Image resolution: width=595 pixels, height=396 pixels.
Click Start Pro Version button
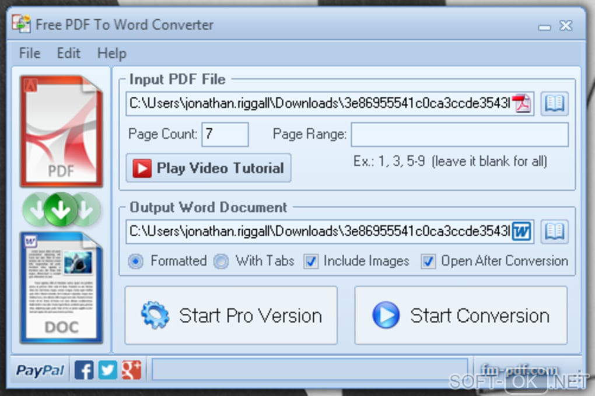pyautogui.click(x=231, y=315)
